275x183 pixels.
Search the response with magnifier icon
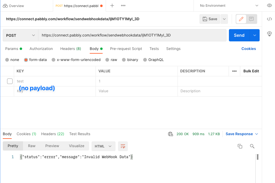[x=252, y=146]
